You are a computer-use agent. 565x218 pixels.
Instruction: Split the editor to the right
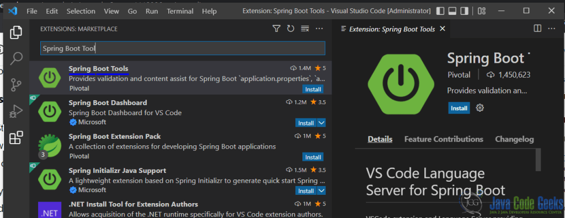[x=537, y=29]
